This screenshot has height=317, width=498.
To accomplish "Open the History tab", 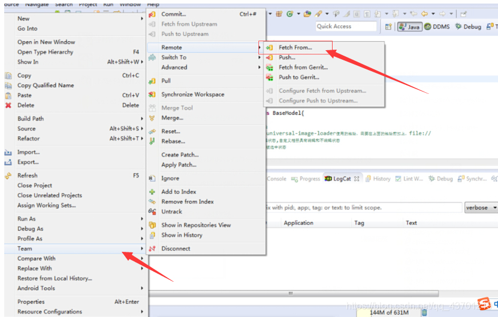I will pyautogui.click(x=378, y=179).
